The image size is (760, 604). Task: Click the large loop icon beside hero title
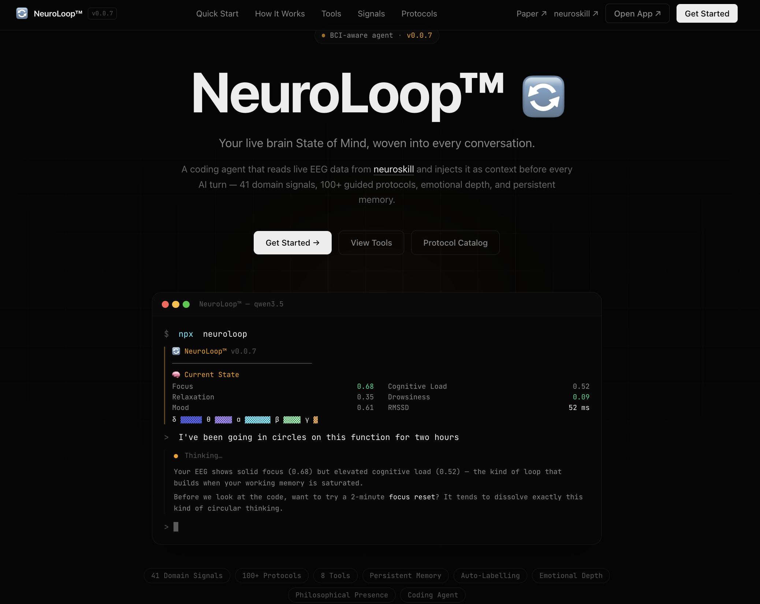(x=543, y=97)
